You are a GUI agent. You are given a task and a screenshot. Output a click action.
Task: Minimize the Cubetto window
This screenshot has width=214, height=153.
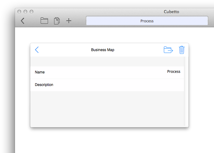click(x=25, y=12)
